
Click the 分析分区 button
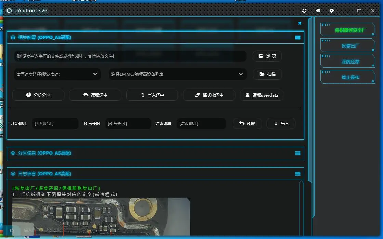38,95
